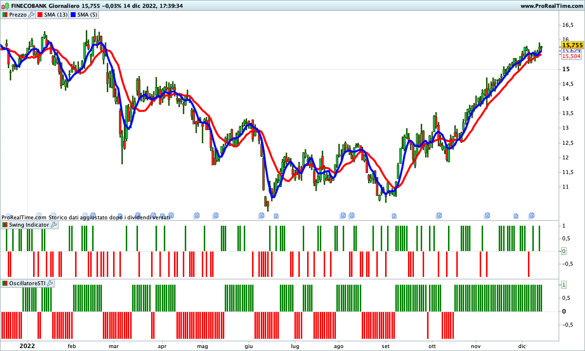Viewport: 585px width, 351px height.
Task: Click the Storico dati aggiustato dividend note
Action: [x=109, y=217]
